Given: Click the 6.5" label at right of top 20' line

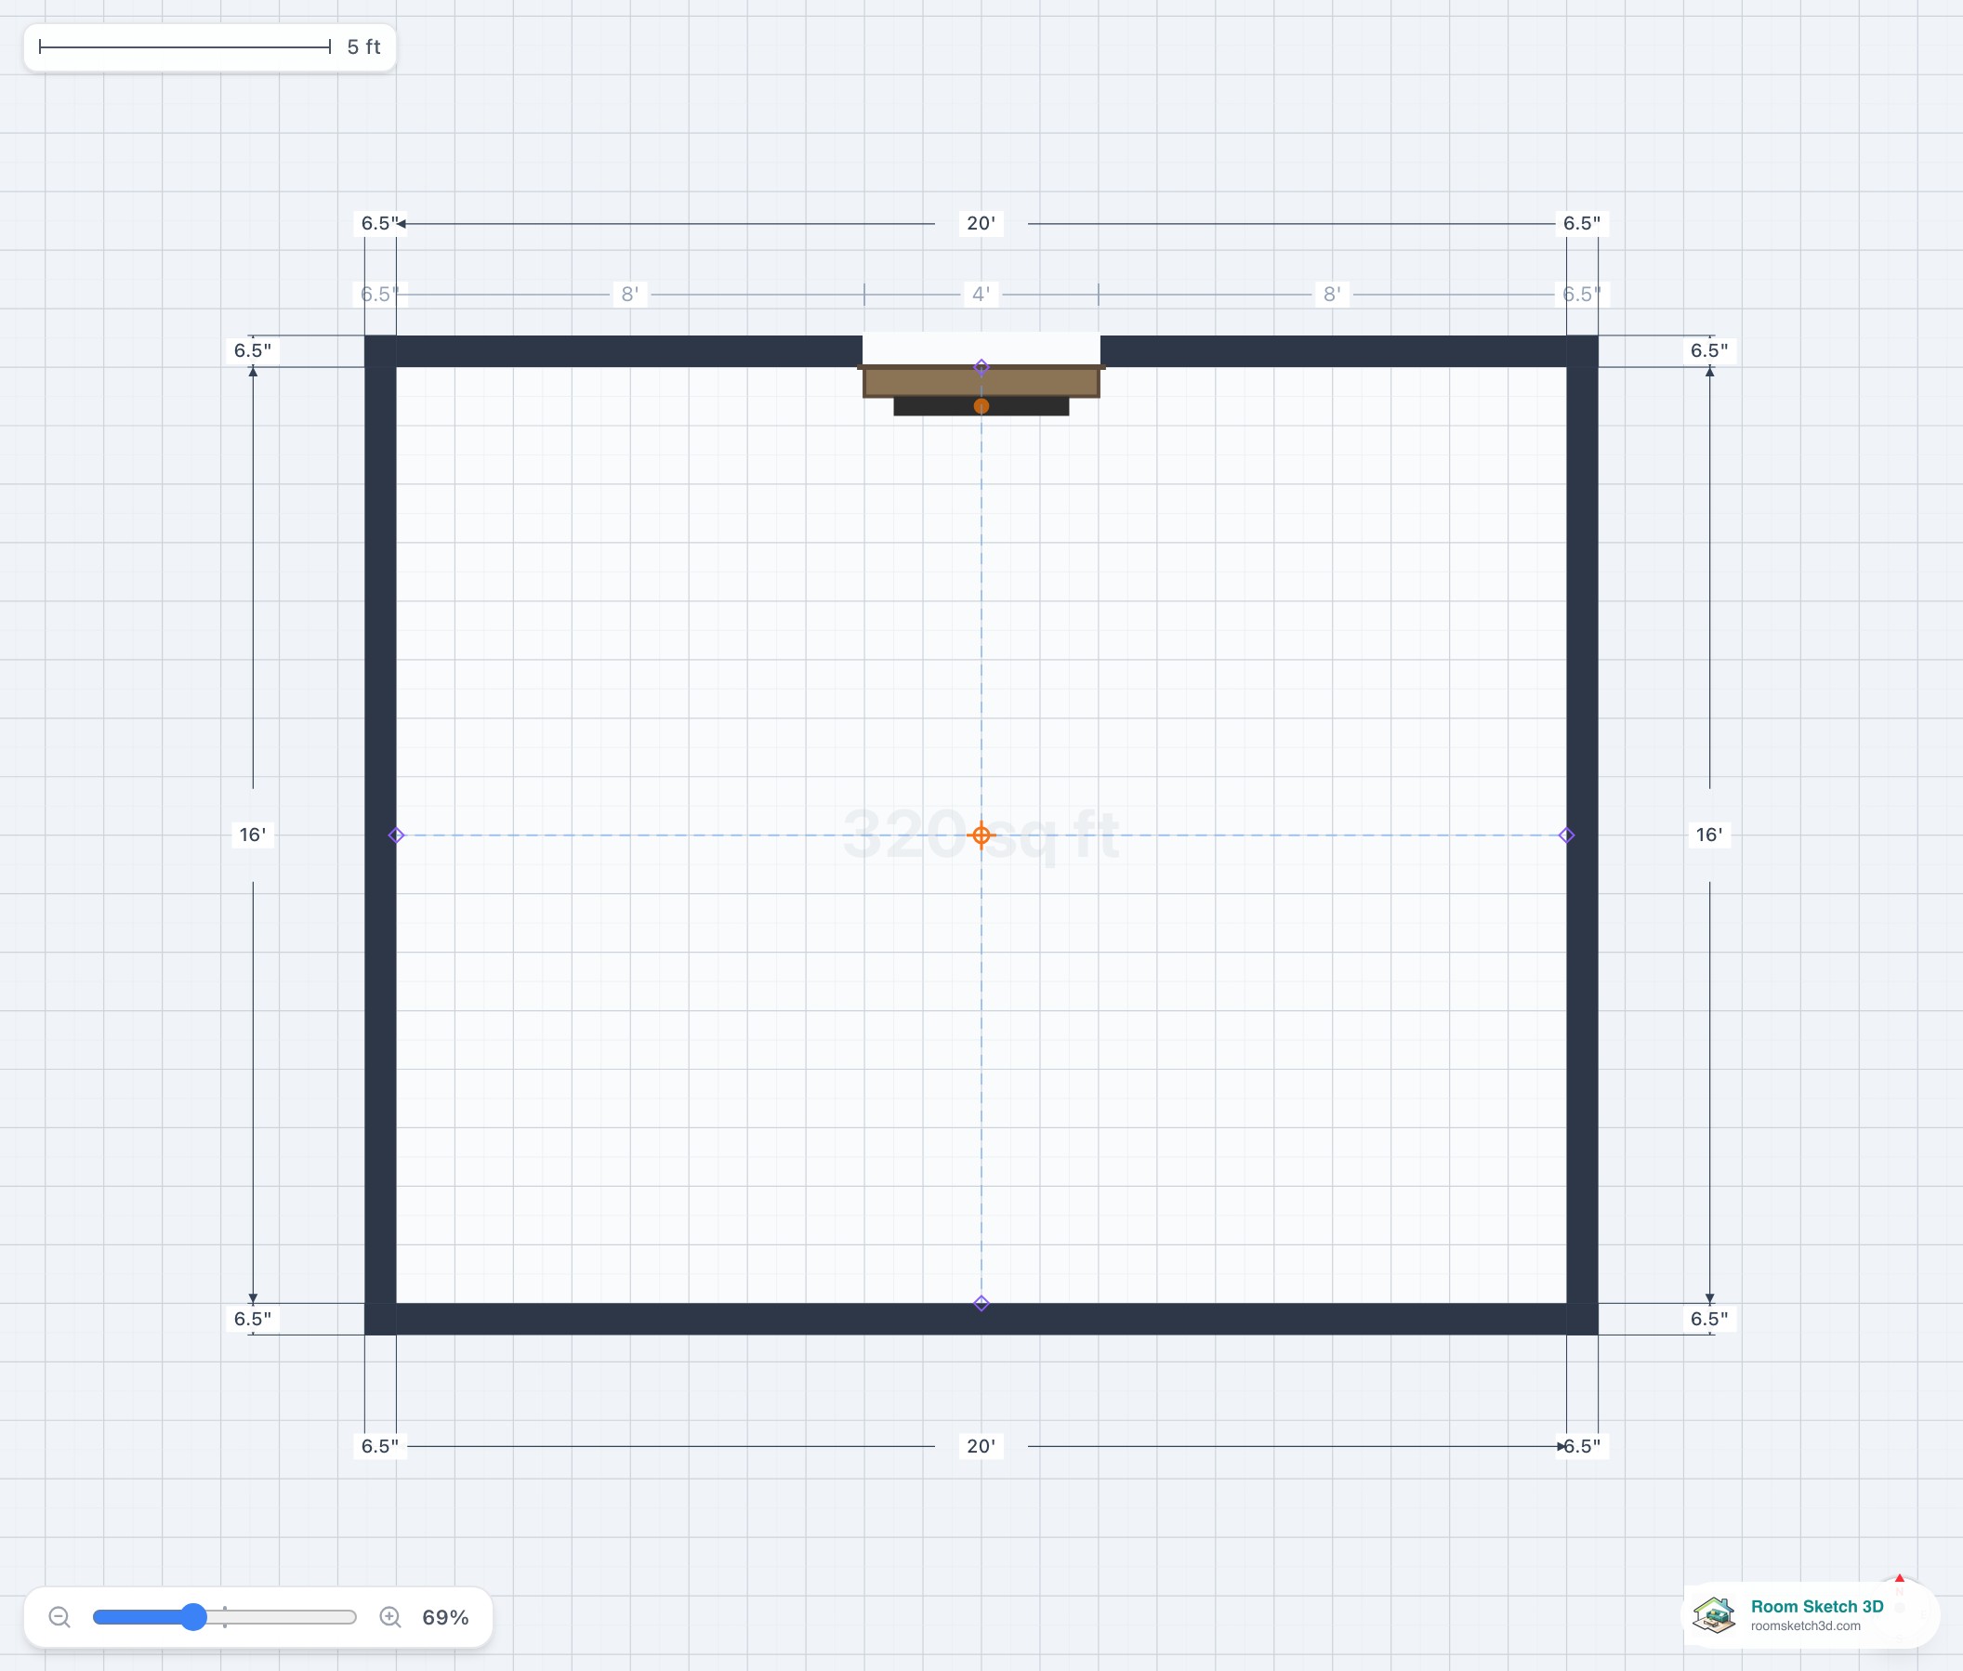Looking at the screenshot, I should coord(1582,224).
